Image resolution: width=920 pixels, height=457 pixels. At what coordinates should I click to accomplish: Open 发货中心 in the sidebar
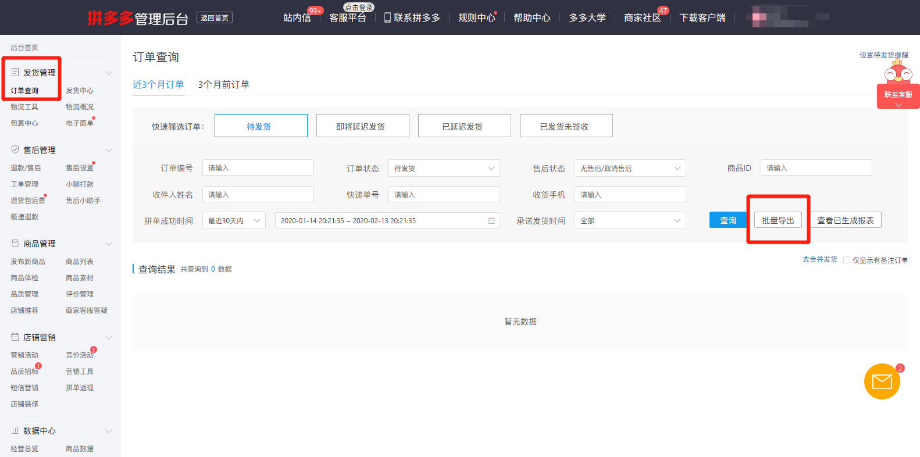(x=80, y=91)
